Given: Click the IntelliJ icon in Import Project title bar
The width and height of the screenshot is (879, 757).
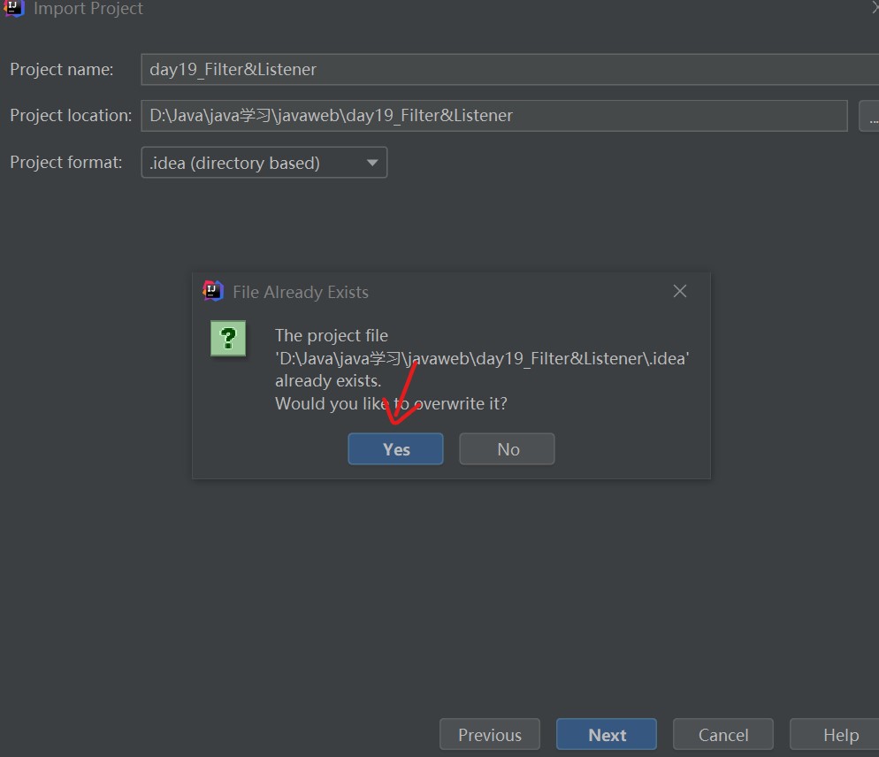Looking at the screenshot, I should (13, 9).
